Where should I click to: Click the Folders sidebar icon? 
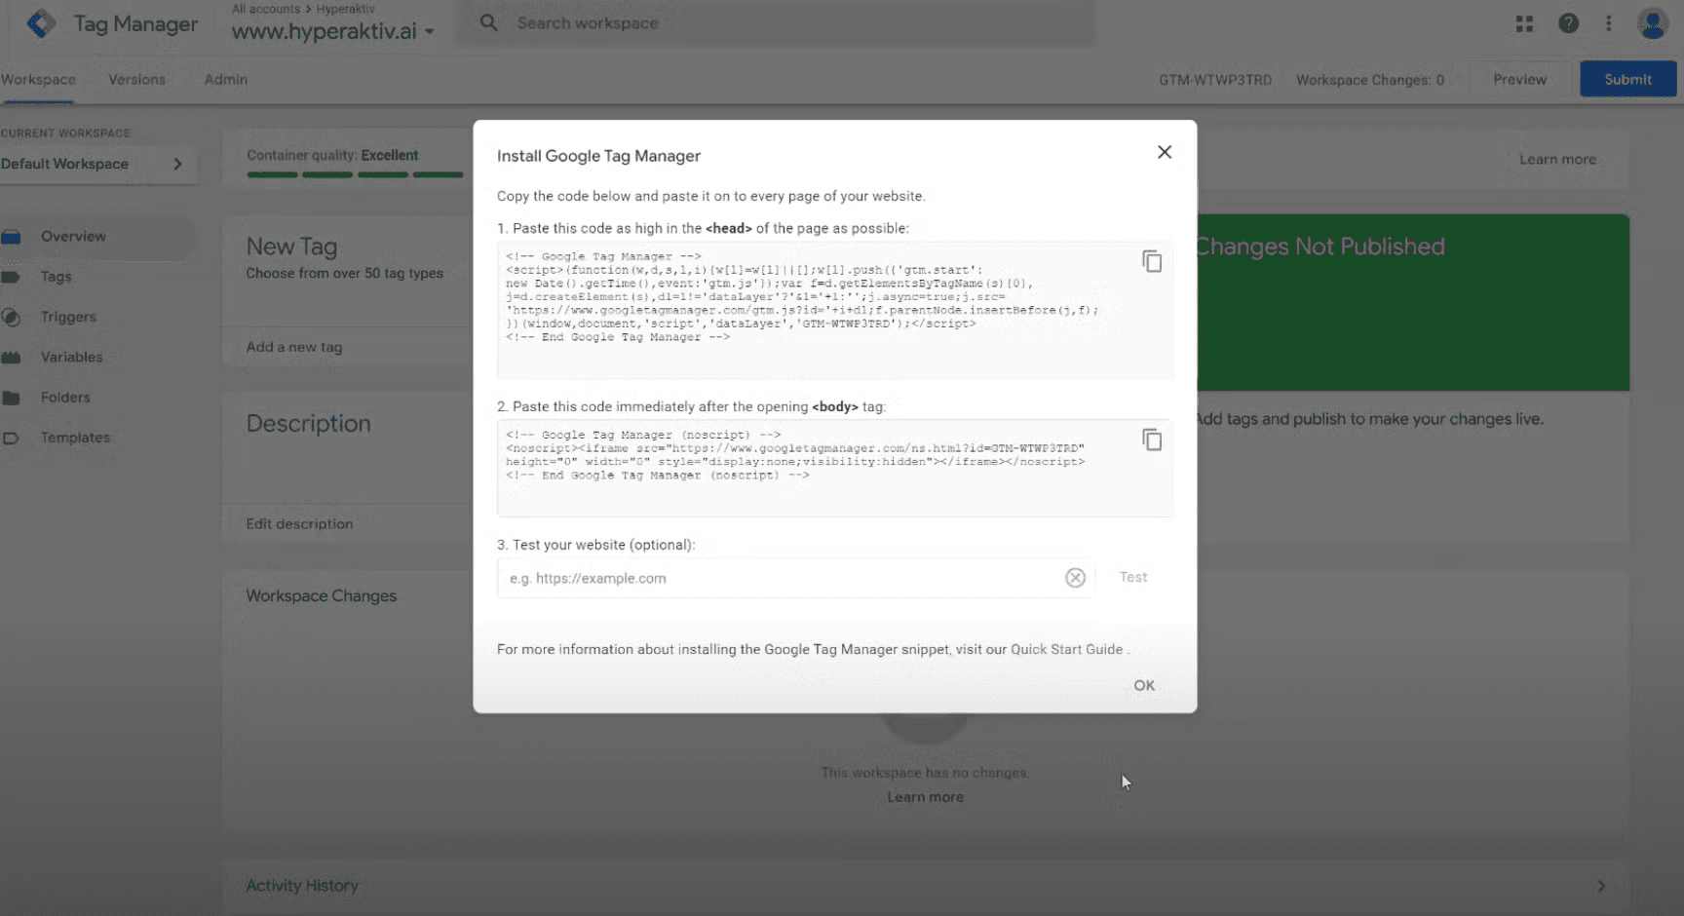11,398
